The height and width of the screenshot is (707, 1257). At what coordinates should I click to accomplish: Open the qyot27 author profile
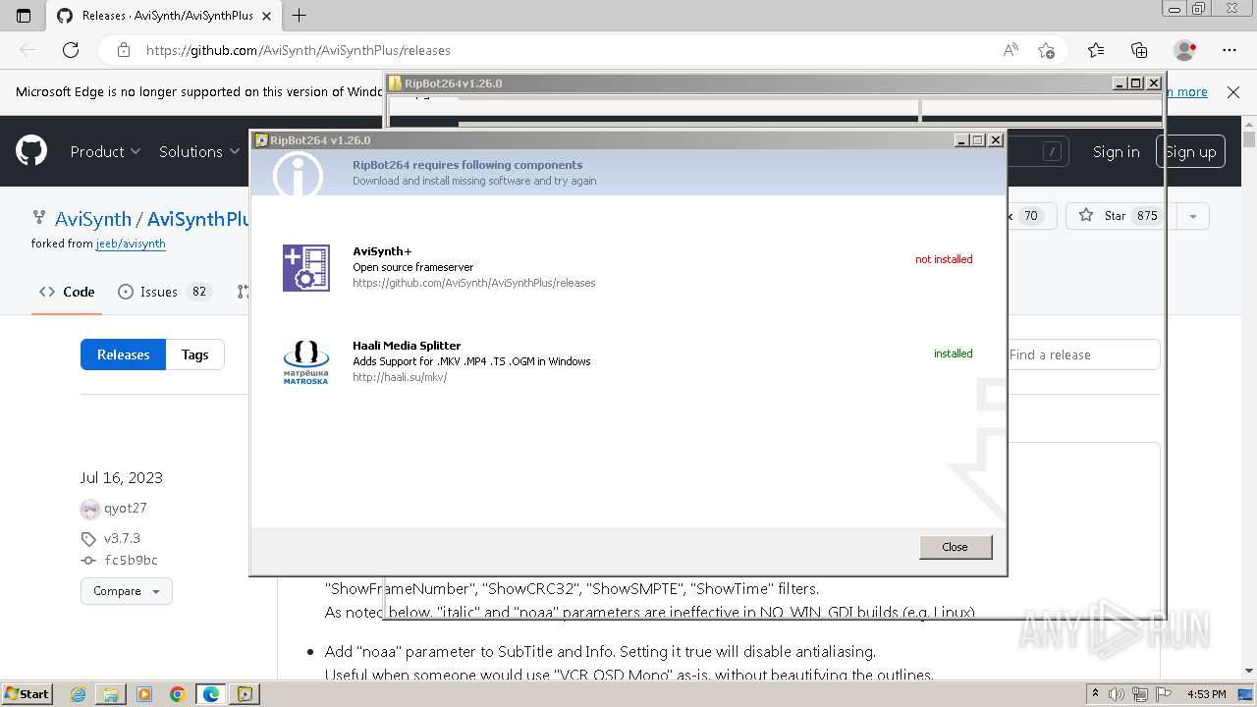click(125, 508)
